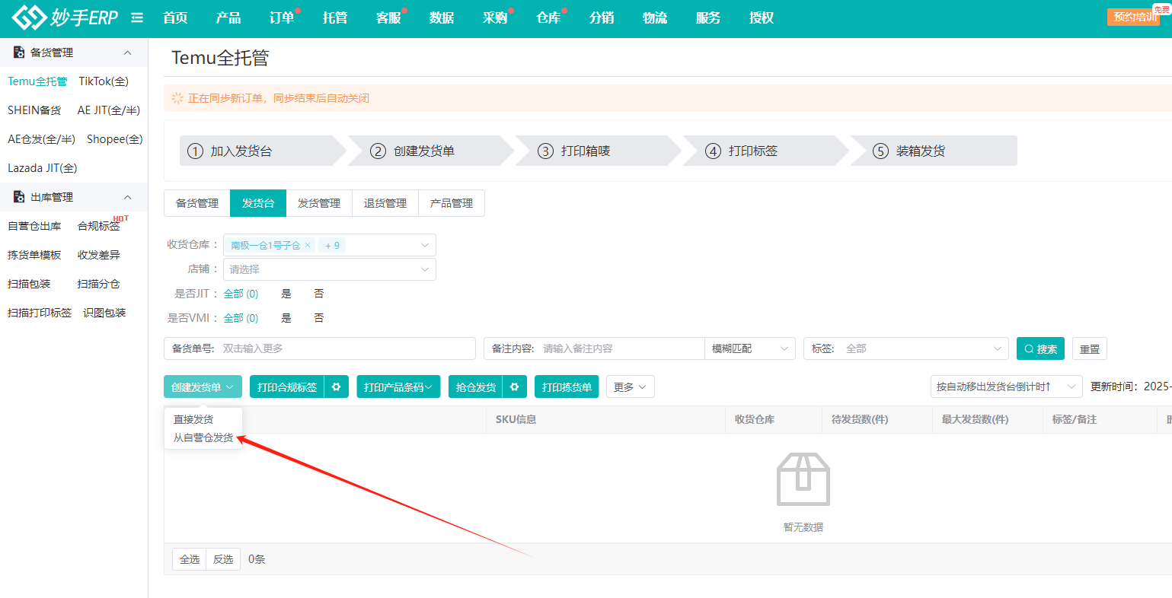Open the 标签 全部 dropdown

coord(906,348)
